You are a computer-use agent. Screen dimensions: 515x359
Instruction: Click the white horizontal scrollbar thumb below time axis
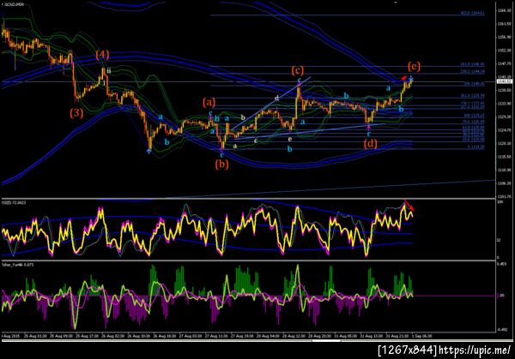[x=326, y=341]
